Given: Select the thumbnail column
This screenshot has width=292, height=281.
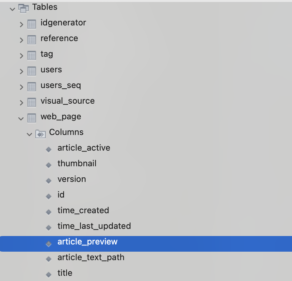Looking at the screenshot, I should click(77, 164).
